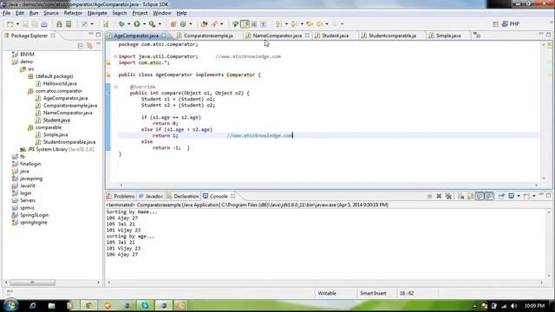Viewport: 555px width, 312px height.
Task: Click the Open Type toolbar icon
Action: pos(205,24)
